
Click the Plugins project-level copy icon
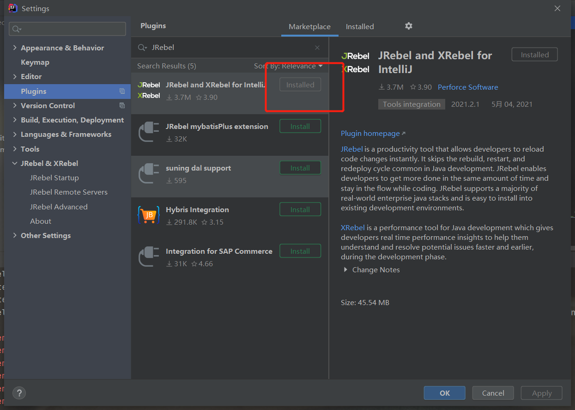click(x=122, y=91)
